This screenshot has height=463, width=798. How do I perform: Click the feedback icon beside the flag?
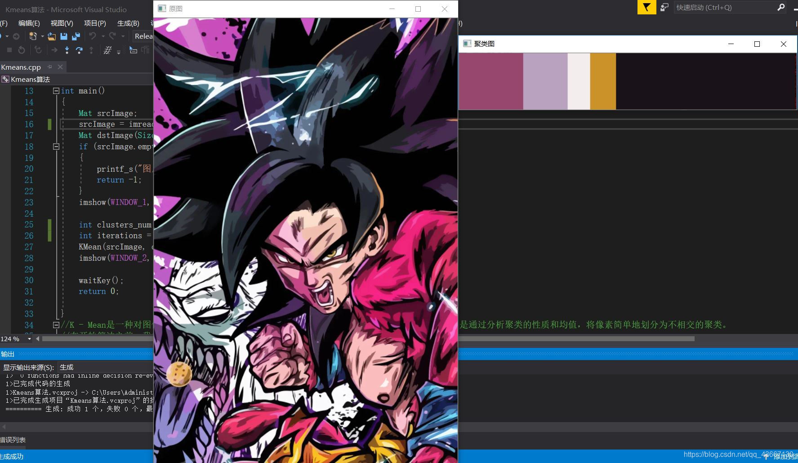tap(664, 7)
